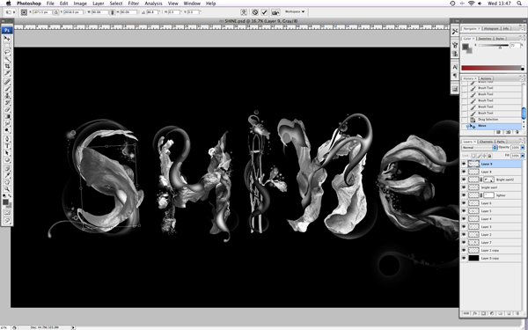
Task: Select the Lasso tool
Action: click(7, 53)
